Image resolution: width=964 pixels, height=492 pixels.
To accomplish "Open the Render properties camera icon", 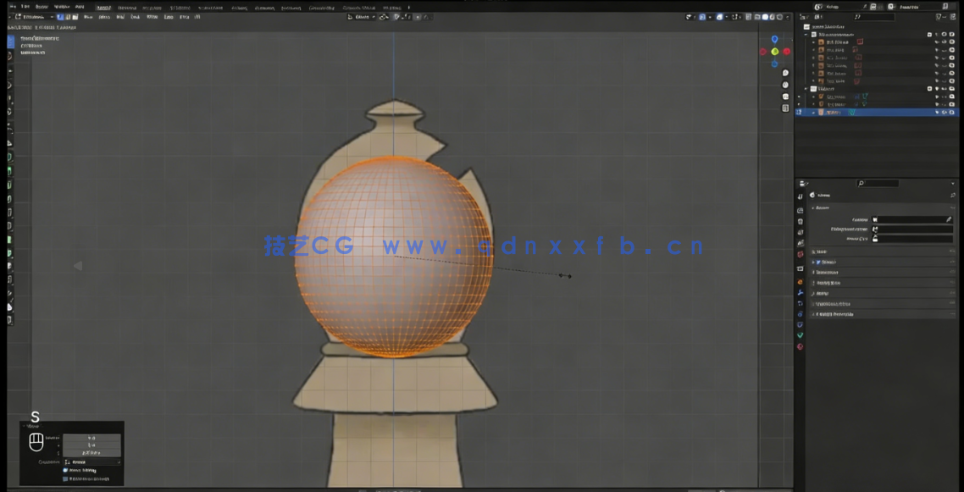I will click(800, 196).
